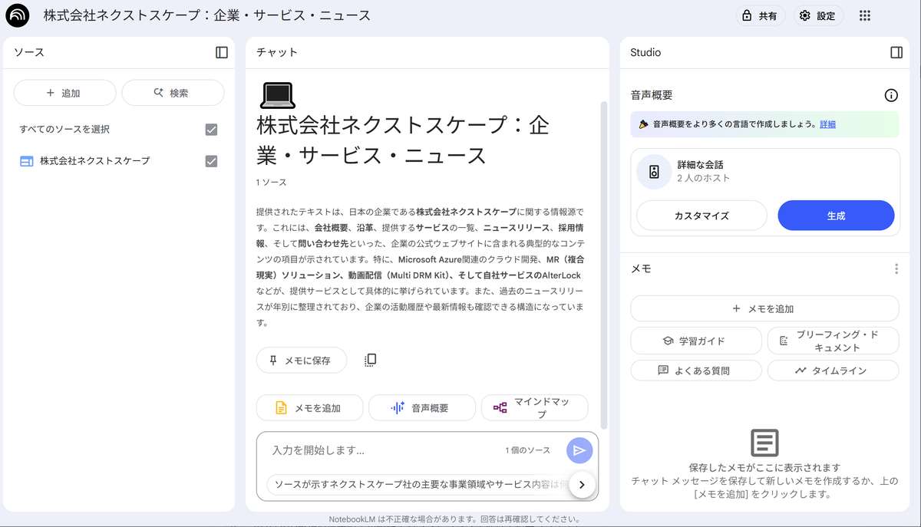The height and width of the screenshot is (527, 921).
Task: Click 追加 source button
Action: 64,93
